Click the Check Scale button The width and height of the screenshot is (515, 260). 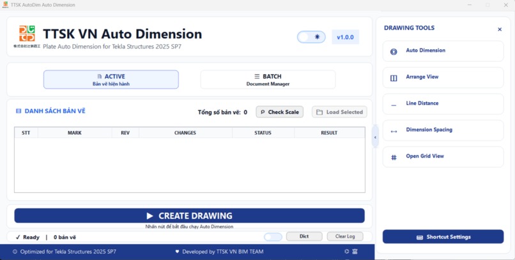point(279,112)
